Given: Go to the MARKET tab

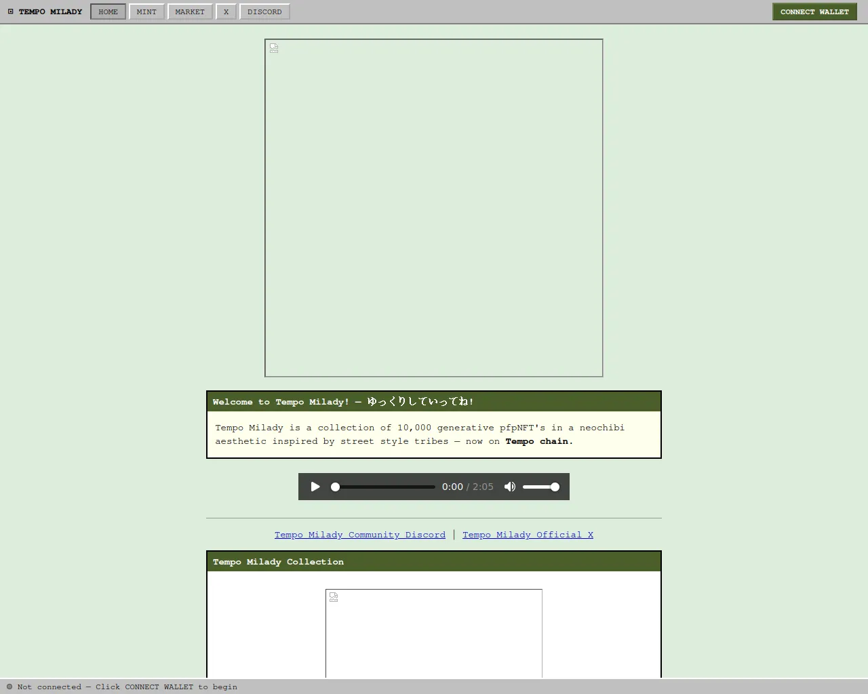Looking at the screenshot, I should coord(190,12).
